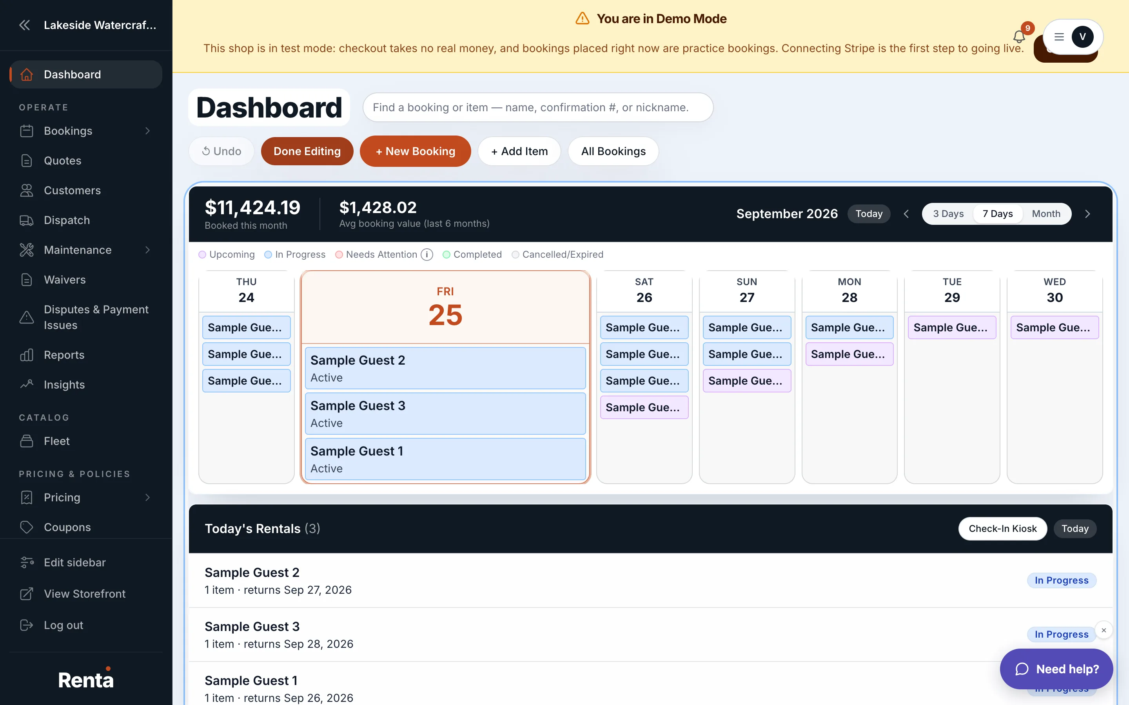Expand the Bookings submenu chevron
This screenshot has width=1129, height=705.
pyautogui.click(x=147, y=131)
